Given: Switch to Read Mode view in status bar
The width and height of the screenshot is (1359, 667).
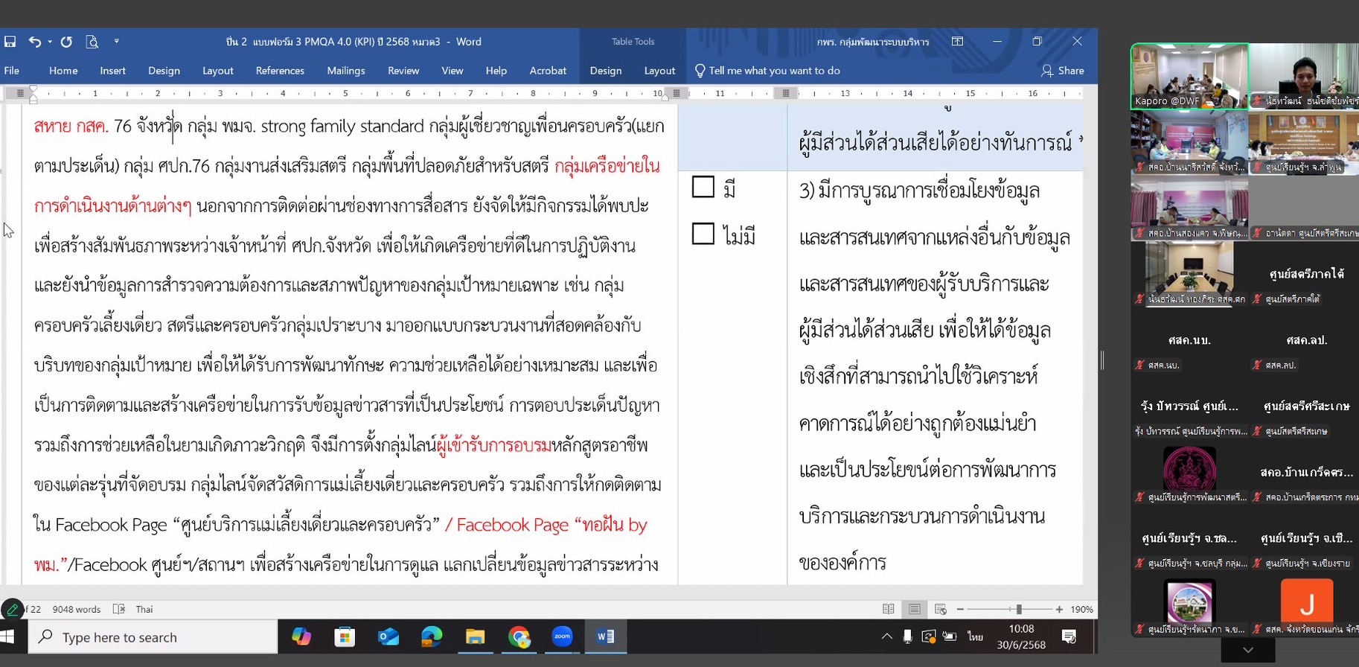Looking at the screenshot, I should pyautogui.click(x=888, y=609).
